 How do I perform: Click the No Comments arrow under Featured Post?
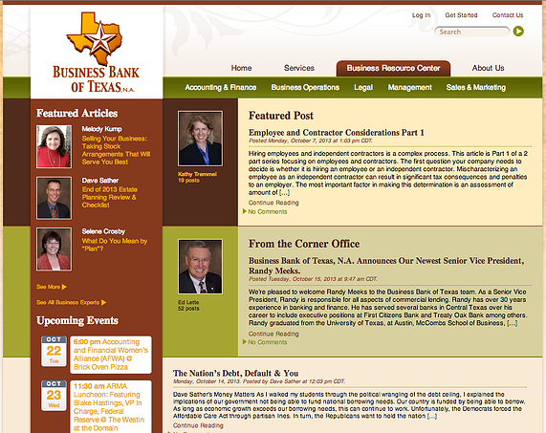click(x=245, y=211)
